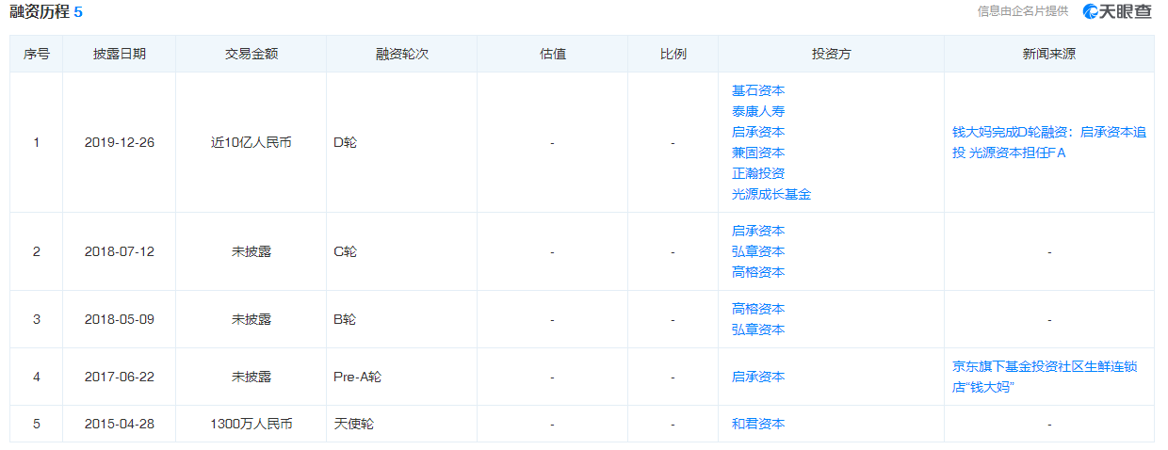The height and width of the screenshot is (450, 1168).
Task: Select date cell 2015-04-28
Action: pos(120,424)
